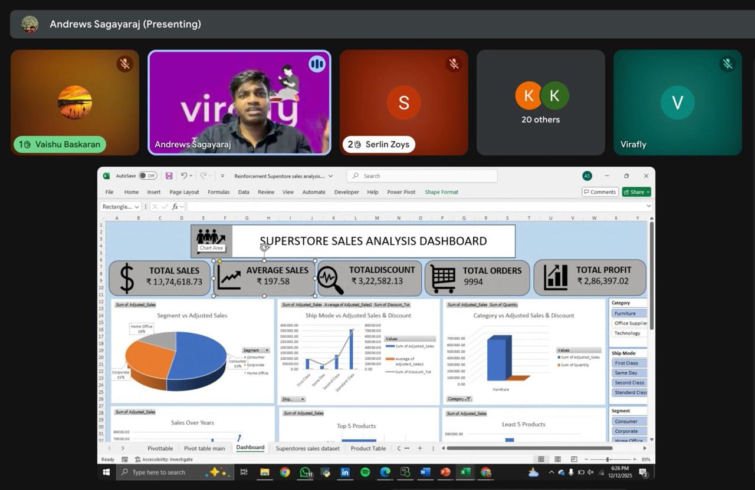
Task: Click the Share button
Action: tap(636, 191)
